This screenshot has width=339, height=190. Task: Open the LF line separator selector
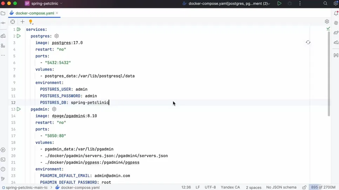tap(198, 188)
